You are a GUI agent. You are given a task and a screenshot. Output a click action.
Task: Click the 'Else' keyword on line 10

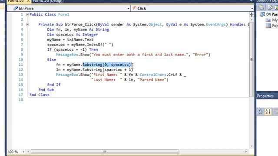52,60
